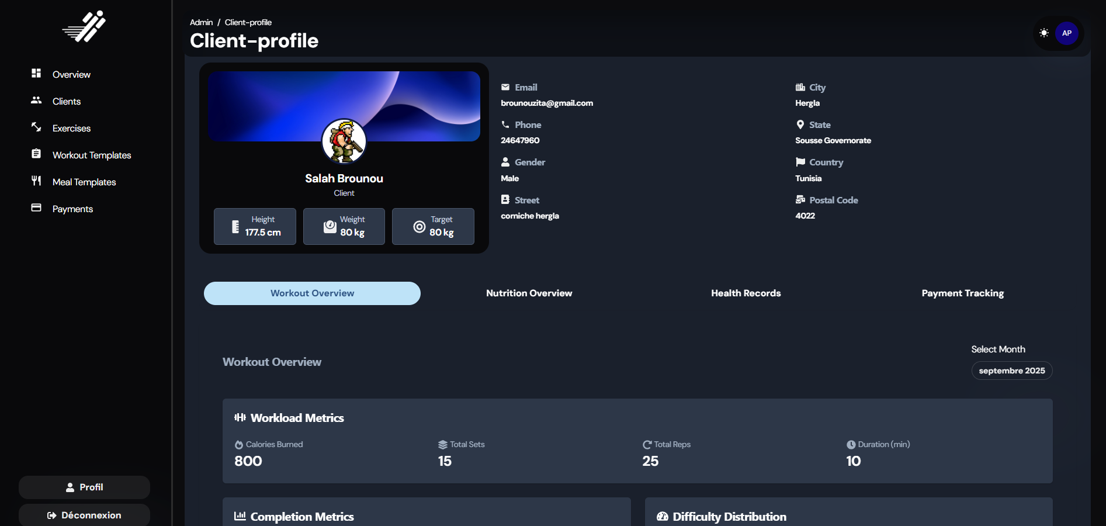Click the Calories Burned flame icon
Viewport: 1106px width, 526px height.
(238, 444)
